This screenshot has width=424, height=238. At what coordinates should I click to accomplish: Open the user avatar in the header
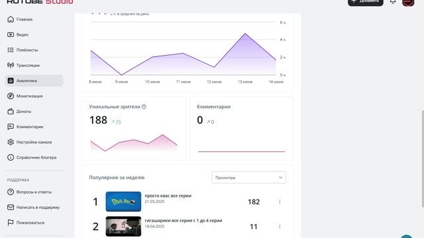click(x=408, y=2)
